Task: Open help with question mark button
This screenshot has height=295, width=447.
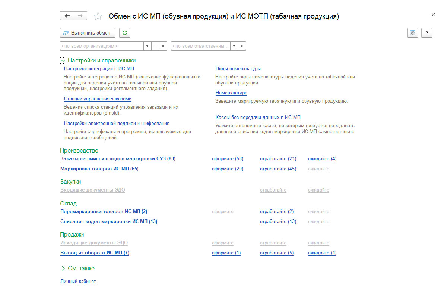Action: click(427, 33)
